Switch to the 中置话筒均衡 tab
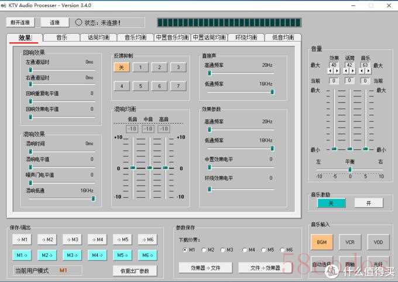This screenshot has height=282, width=398. click(210, 37)
